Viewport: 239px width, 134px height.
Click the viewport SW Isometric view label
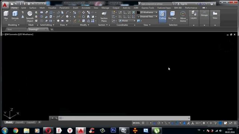point(12,34)
